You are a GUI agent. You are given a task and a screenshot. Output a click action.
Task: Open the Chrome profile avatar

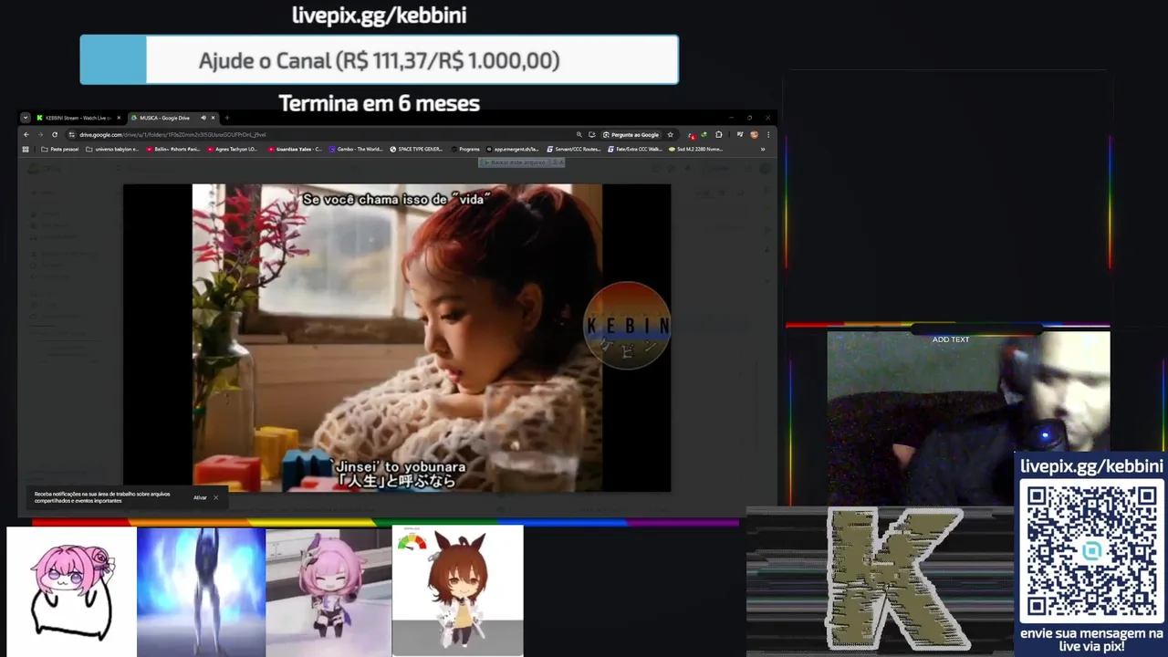[x=754, y=134]
